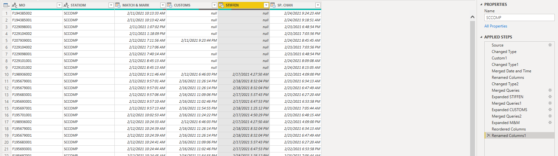This screenshot has width=558, height=156.
Task: Open filter dropdown for SP. CHAN column
Action: (318, 5)
